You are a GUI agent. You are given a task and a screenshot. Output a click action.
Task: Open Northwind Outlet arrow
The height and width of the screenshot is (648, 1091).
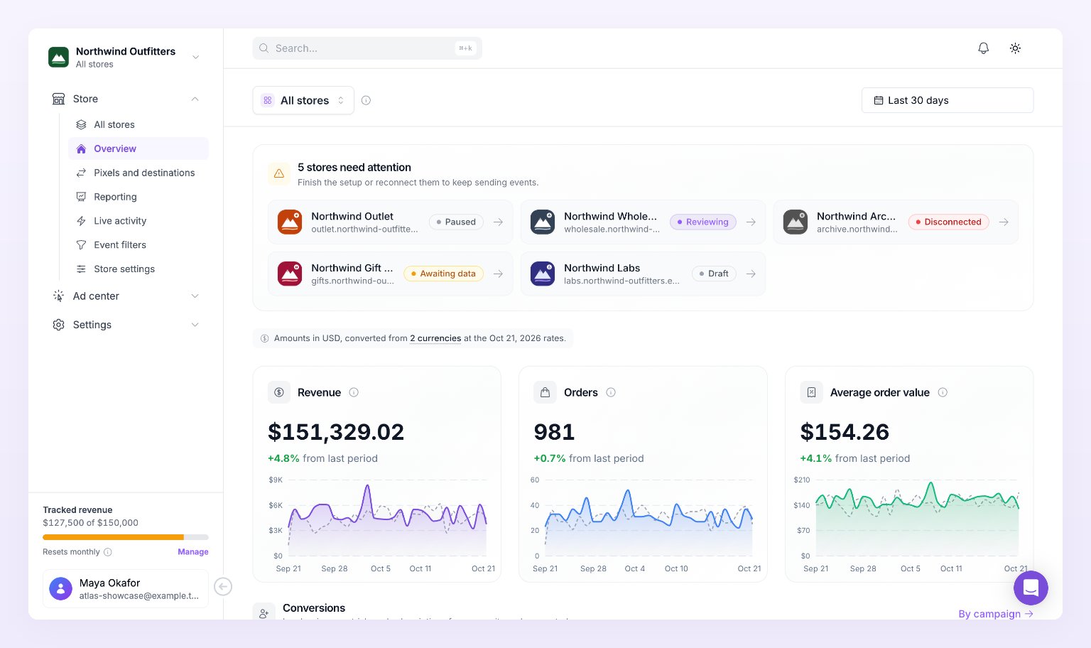point(499,222)
